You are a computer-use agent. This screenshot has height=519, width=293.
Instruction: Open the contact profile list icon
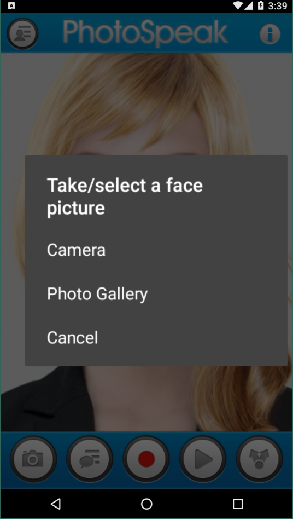click(22, 34)
